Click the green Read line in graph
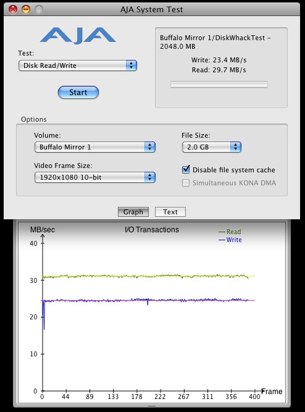305x412 pixels. 145,276
